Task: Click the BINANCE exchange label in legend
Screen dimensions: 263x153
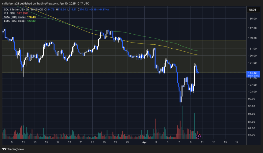Action: pyautogui.click(x=37, y=9)
